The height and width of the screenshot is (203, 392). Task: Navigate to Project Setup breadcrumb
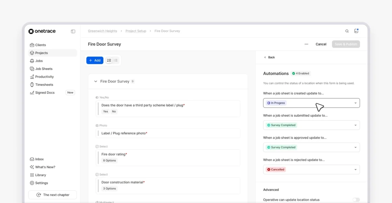(x=136, y=31)
